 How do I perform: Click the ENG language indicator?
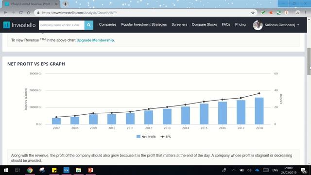pos(275,170)
